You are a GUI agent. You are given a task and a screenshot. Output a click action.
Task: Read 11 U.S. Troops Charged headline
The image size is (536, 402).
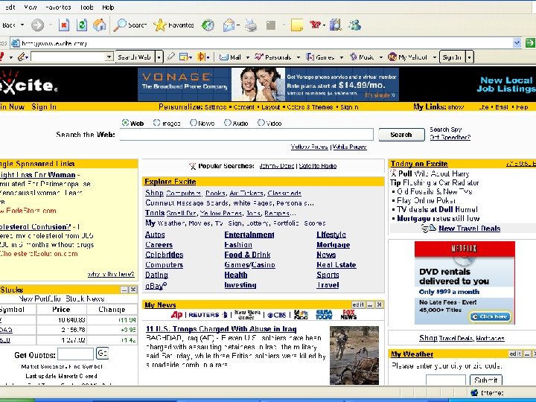(x=221, y=329)
